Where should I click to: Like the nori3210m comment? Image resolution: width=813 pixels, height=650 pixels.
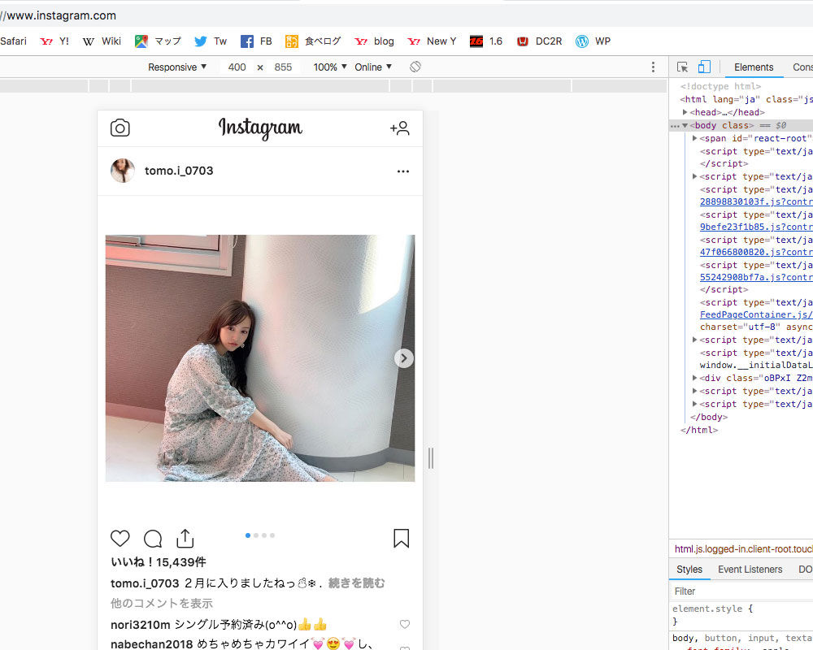405,624
